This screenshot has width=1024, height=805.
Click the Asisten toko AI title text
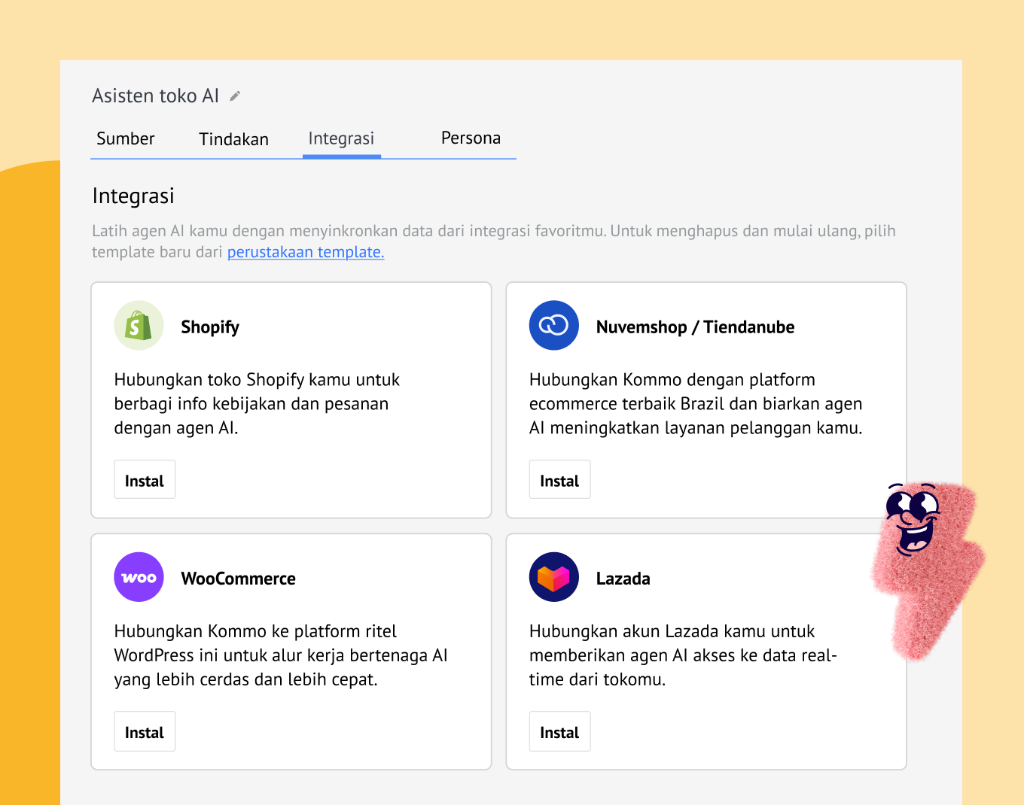[x=155, y=96]
